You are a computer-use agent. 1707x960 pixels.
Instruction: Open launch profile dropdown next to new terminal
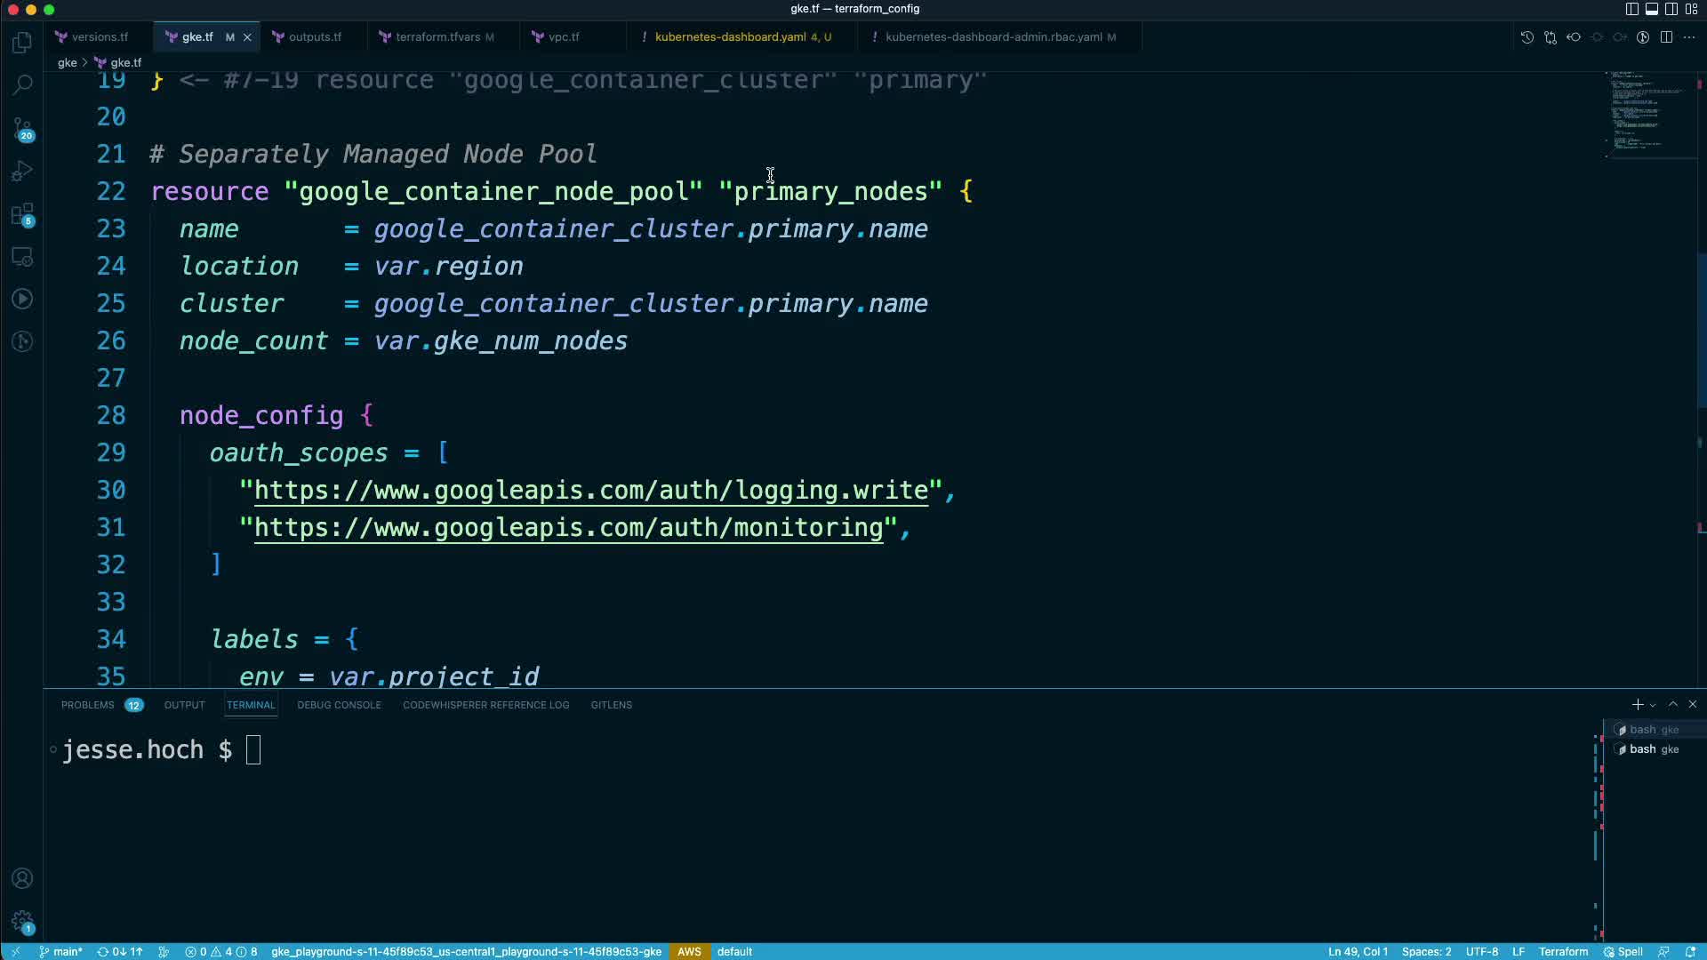pyautogui.click(x=1653, y=705)
